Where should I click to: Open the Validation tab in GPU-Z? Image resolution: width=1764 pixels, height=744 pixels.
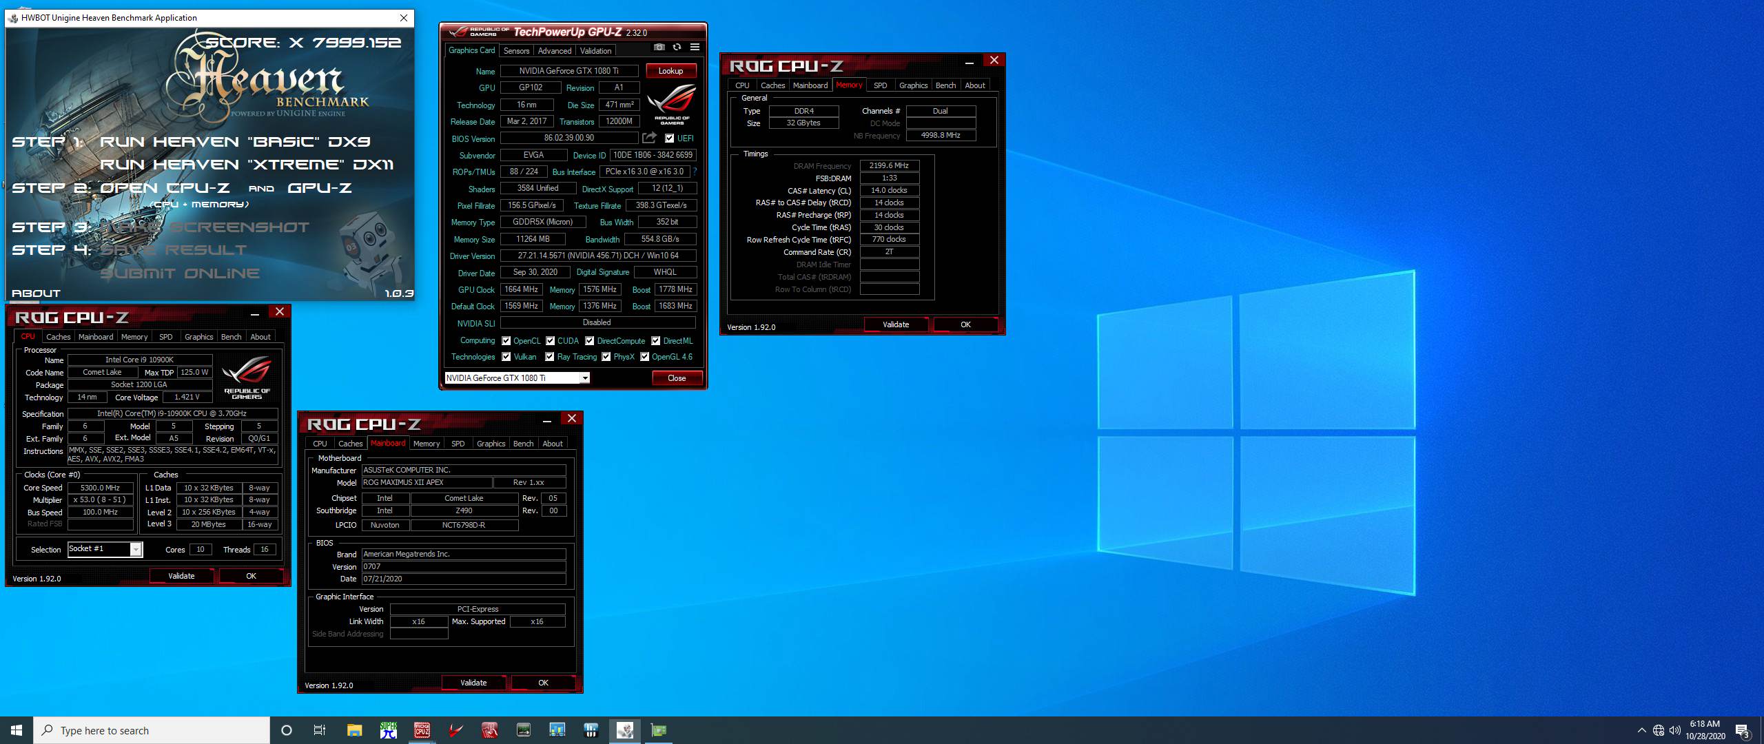595,51
